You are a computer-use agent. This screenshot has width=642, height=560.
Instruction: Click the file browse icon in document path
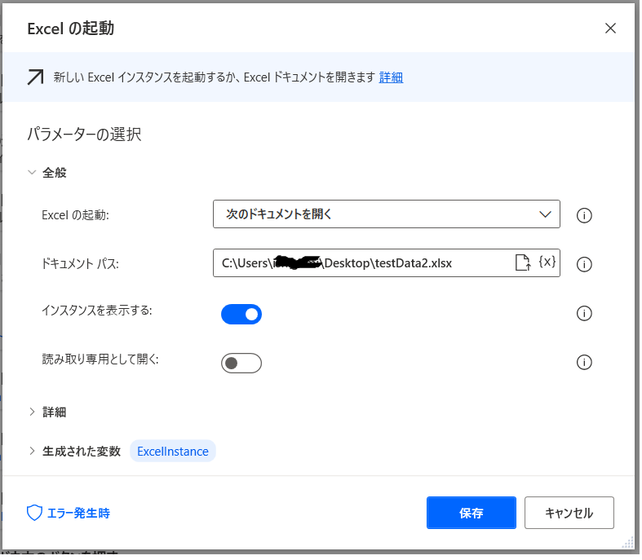(523, 262)
